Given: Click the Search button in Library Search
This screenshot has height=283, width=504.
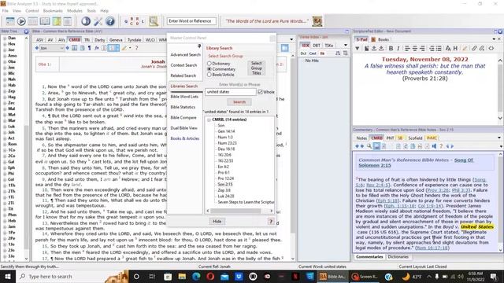Looking at the screenshot, I should pos(239,102).
